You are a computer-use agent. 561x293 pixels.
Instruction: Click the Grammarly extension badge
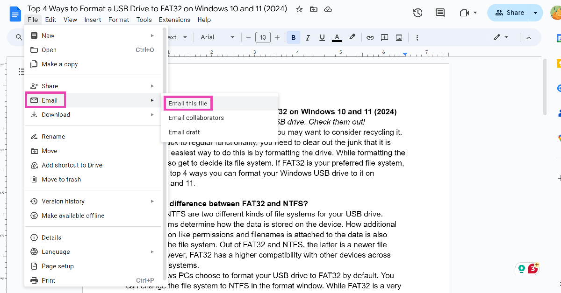[x=527, y=269]
